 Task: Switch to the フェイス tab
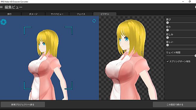(81, 14)
